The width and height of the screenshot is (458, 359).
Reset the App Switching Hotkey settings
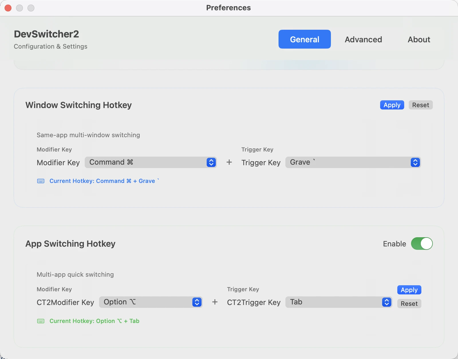[x=409, y=304]
